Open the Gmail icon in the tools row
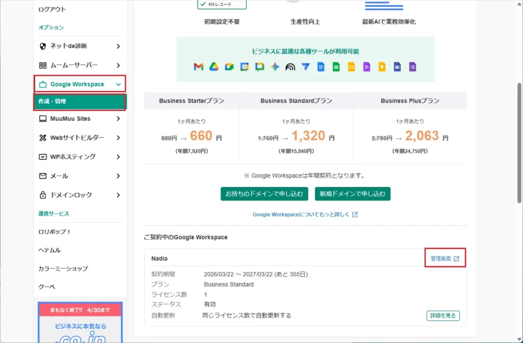This screenshot has height=343, width=523. (x=198, y=66)
